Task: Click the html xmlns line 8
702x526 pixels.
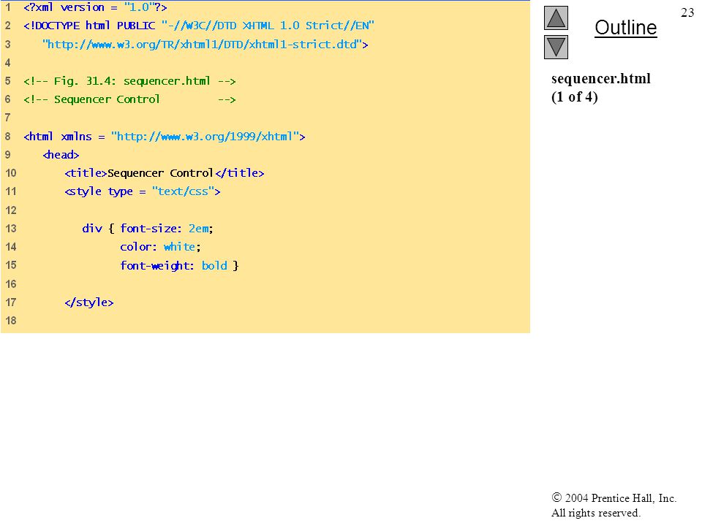Action: click(x=165, y=137)
